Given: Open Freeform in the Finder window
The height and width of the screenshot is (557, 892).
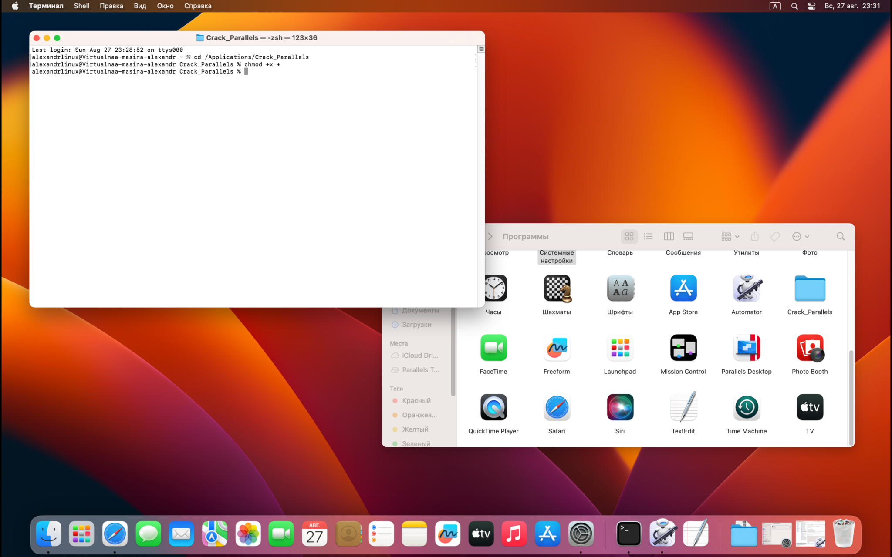Looking at the screenshot, I should click(x=557, y=348).
